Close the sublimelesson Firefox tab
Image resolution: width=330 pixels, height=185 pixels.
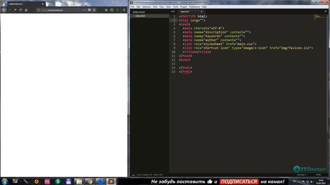coord(43,4)
